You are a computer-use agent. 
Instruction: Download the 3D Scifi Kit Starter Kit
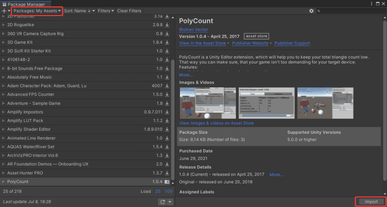[167, 51]
